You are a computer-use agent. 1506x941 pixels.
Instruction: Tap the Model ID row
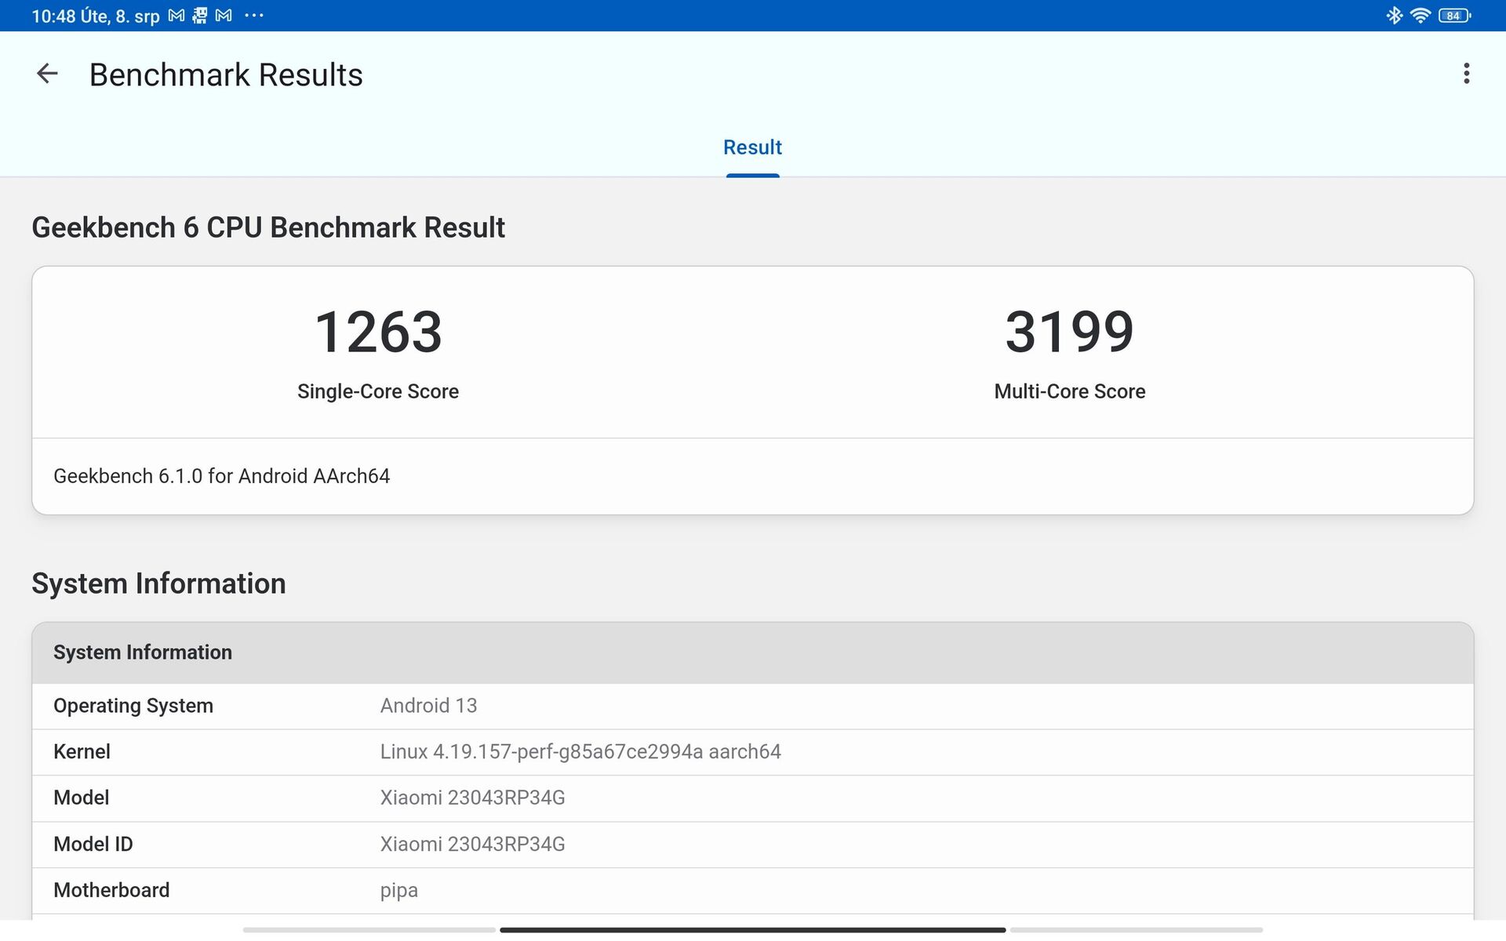(x=752, y=845)
